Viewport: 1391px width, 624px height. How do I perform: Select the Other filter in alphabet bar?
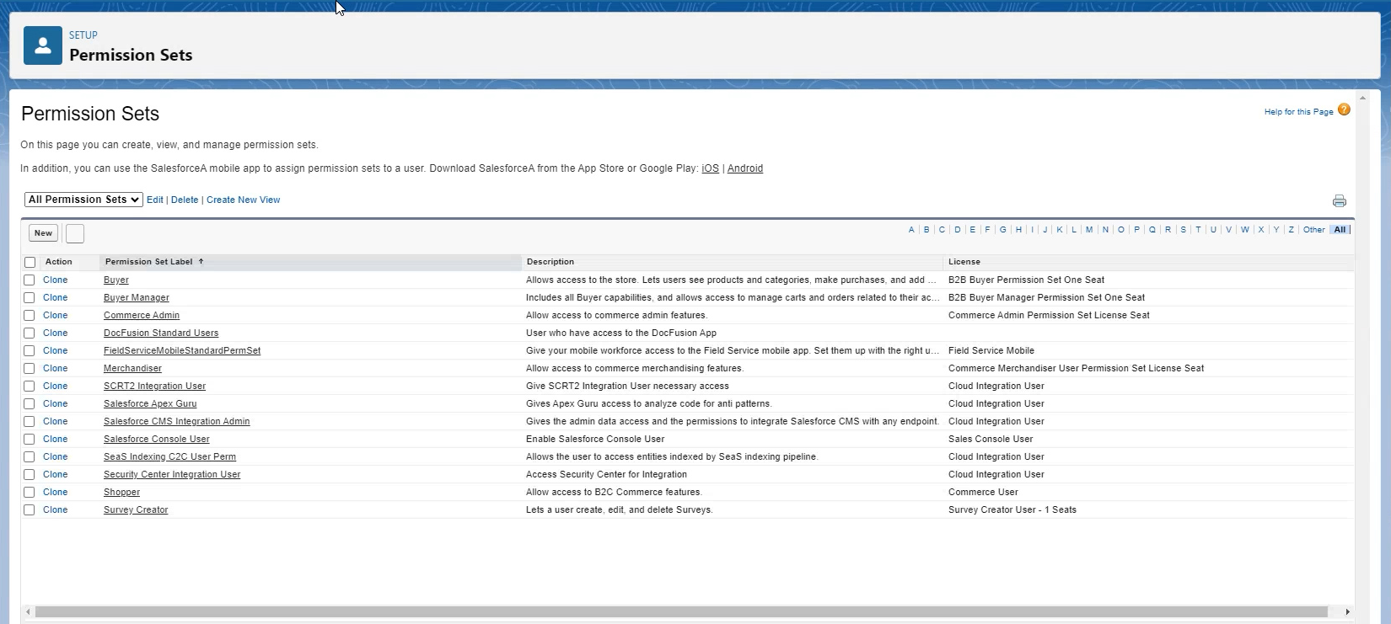coord(1313,230)
